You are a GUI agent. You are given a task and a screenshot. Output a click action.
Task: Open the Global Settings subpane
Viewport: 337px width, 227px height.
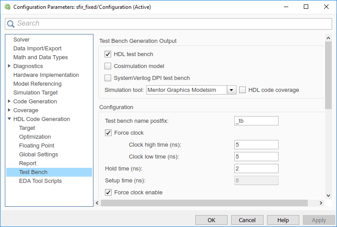(39, 154)
